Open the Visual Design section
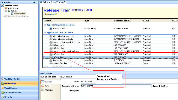The height and width of the screenshot is (100, 178). coord(19,88)
